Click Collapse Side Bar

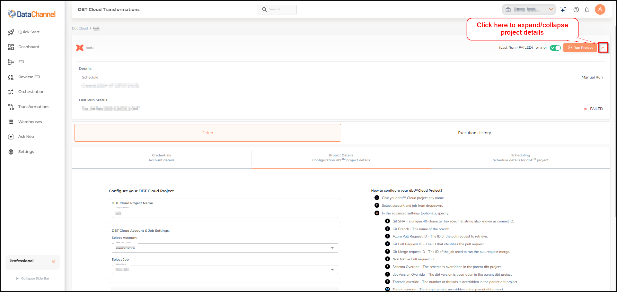32,279
